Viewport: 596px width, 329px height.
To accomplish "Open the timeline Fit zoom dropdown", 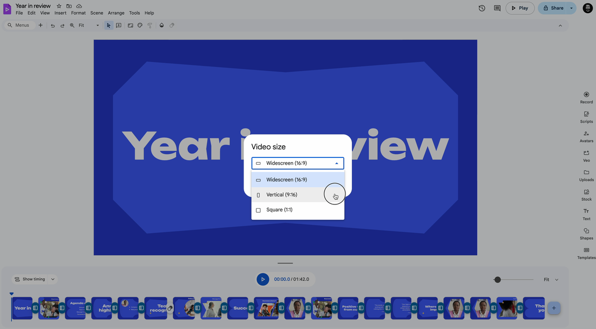I will (551, 280).
